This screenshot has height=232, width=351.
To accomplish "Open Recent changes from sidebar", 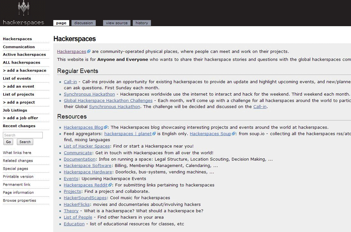I will pyautogui.click(x=19, y=126).
